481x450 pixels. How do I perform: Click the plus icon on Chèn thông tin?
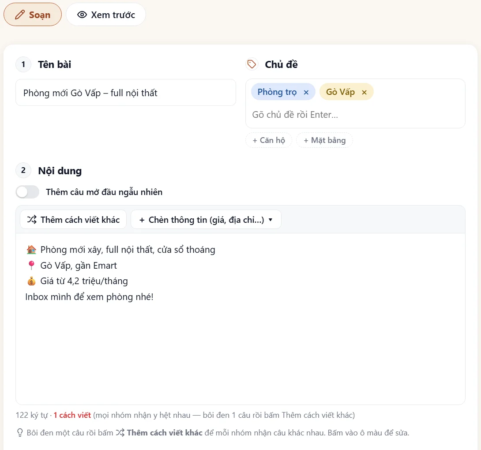142,220
